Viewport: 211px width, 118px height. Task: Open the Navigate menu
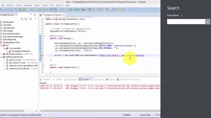tap(28, 5)
